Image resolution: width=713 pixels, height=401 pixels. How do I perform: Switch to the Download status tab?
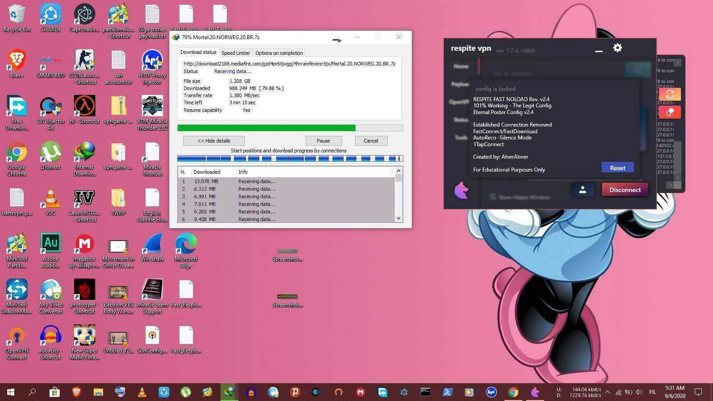(x=198, y=52)
